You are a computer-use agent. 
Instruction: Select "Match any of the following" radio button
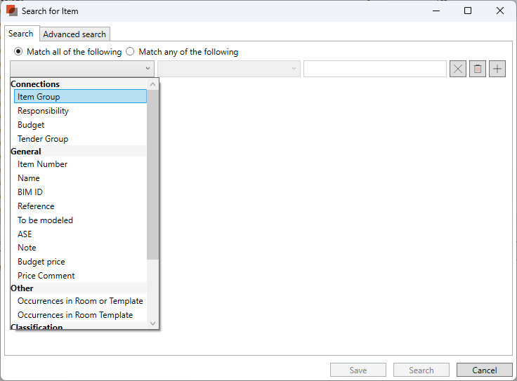coord(130,52)
